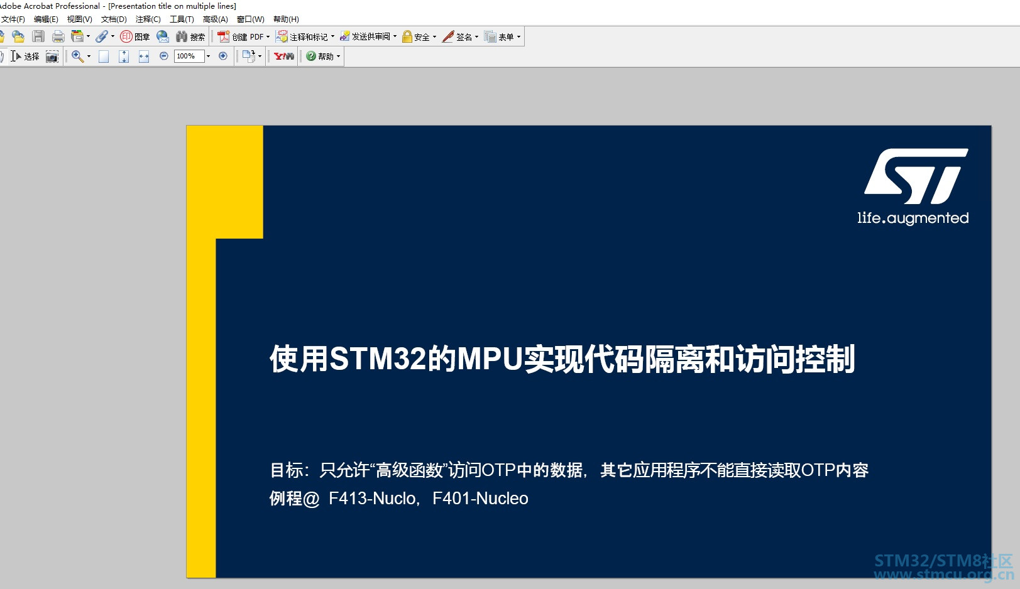
Task: Click the 注释和标记 button
Action: [x=302, y=37]
